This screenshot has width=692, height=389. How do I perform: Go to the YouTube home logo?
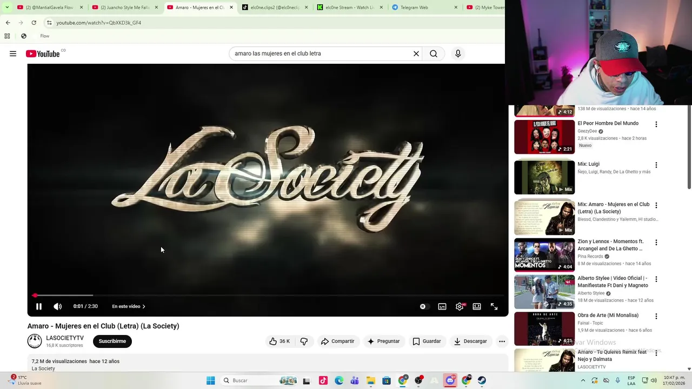point(42,53)
